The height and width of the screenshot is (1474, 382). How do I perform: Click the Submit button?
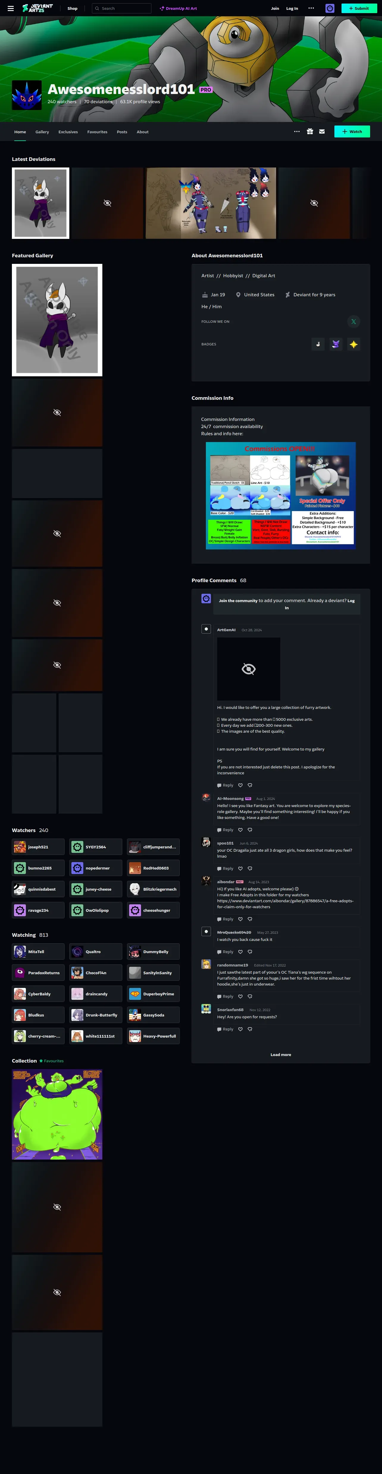pos(359,9)
